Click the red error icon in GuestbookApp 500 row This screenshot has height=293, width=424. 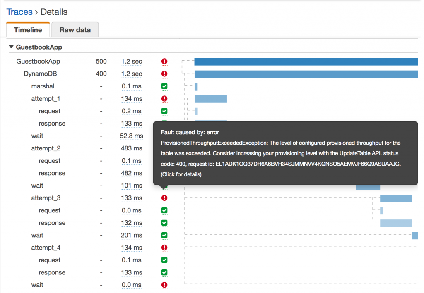tap(164, 62)
